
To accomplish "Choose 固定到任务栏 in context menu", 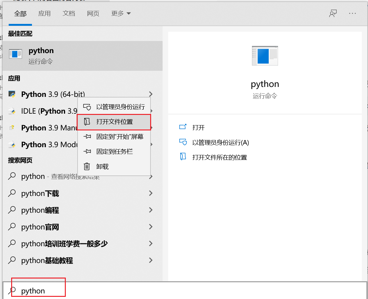I will click(x=114, y=152).
